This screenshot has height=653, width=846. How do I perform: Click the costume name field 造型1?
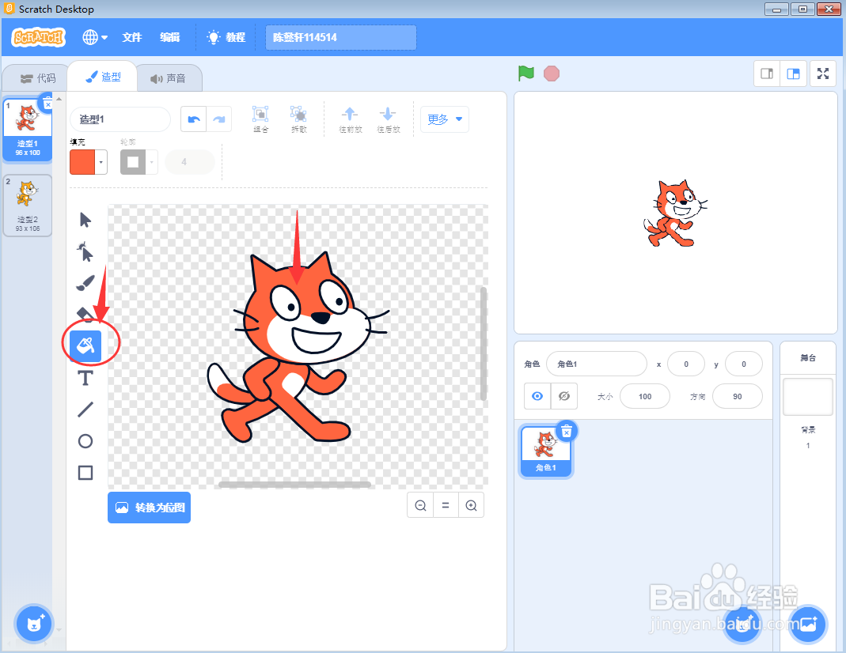pyautogui.click(x=120, y=119)
